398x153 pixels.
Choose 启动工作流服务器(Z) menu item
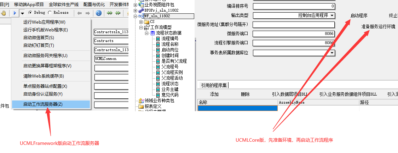pos(51,104)
